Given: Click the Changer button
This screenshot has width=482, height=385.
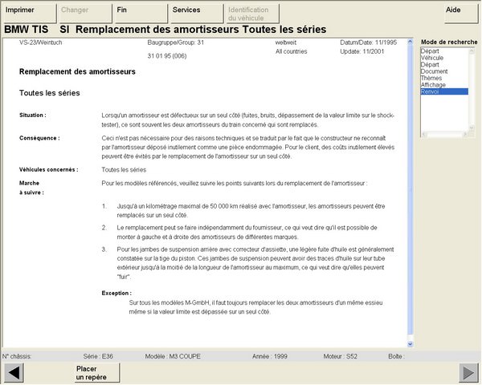Looking at the screenshot, I should click(x=85, y=14).
